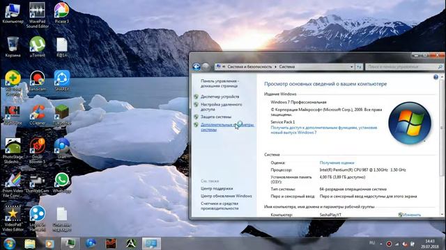Open the white A logo taskbar app
Viewport: 446px width, 250px height.
point(131,243)
